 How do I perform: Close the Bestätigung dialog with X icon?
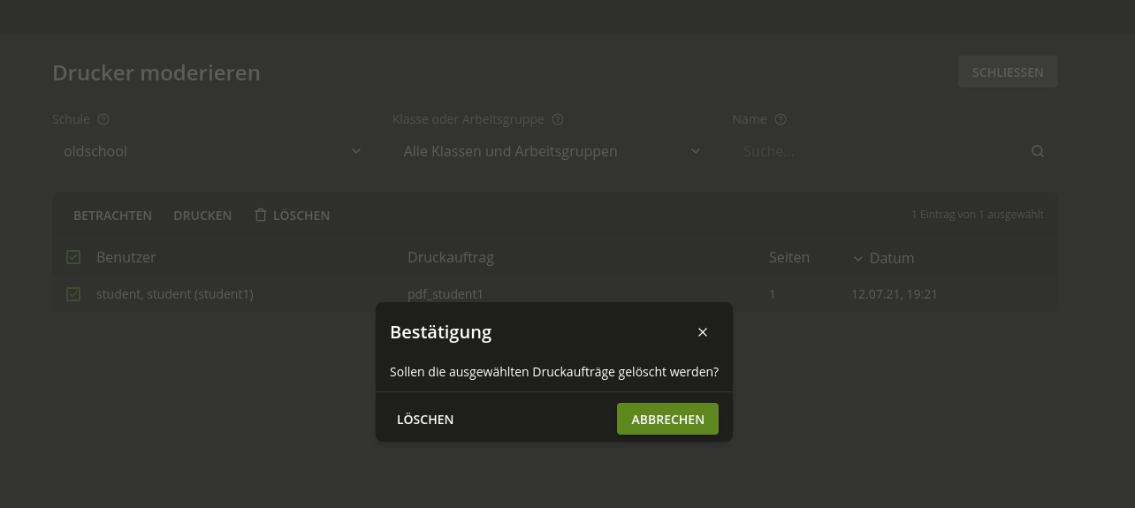pyautogui.click(x=703, y=332)
